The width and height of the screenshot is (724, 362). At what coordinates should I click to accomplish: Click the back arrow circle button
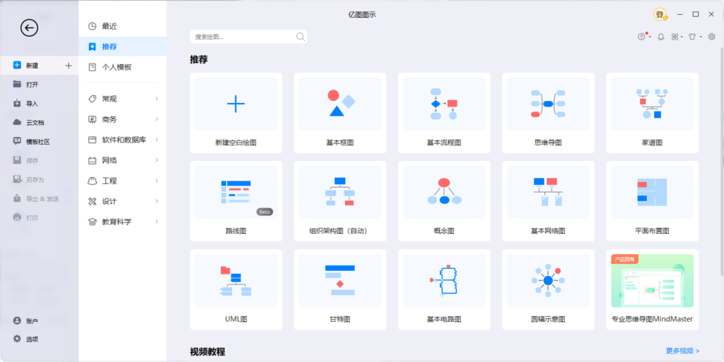tap(29, 28)
